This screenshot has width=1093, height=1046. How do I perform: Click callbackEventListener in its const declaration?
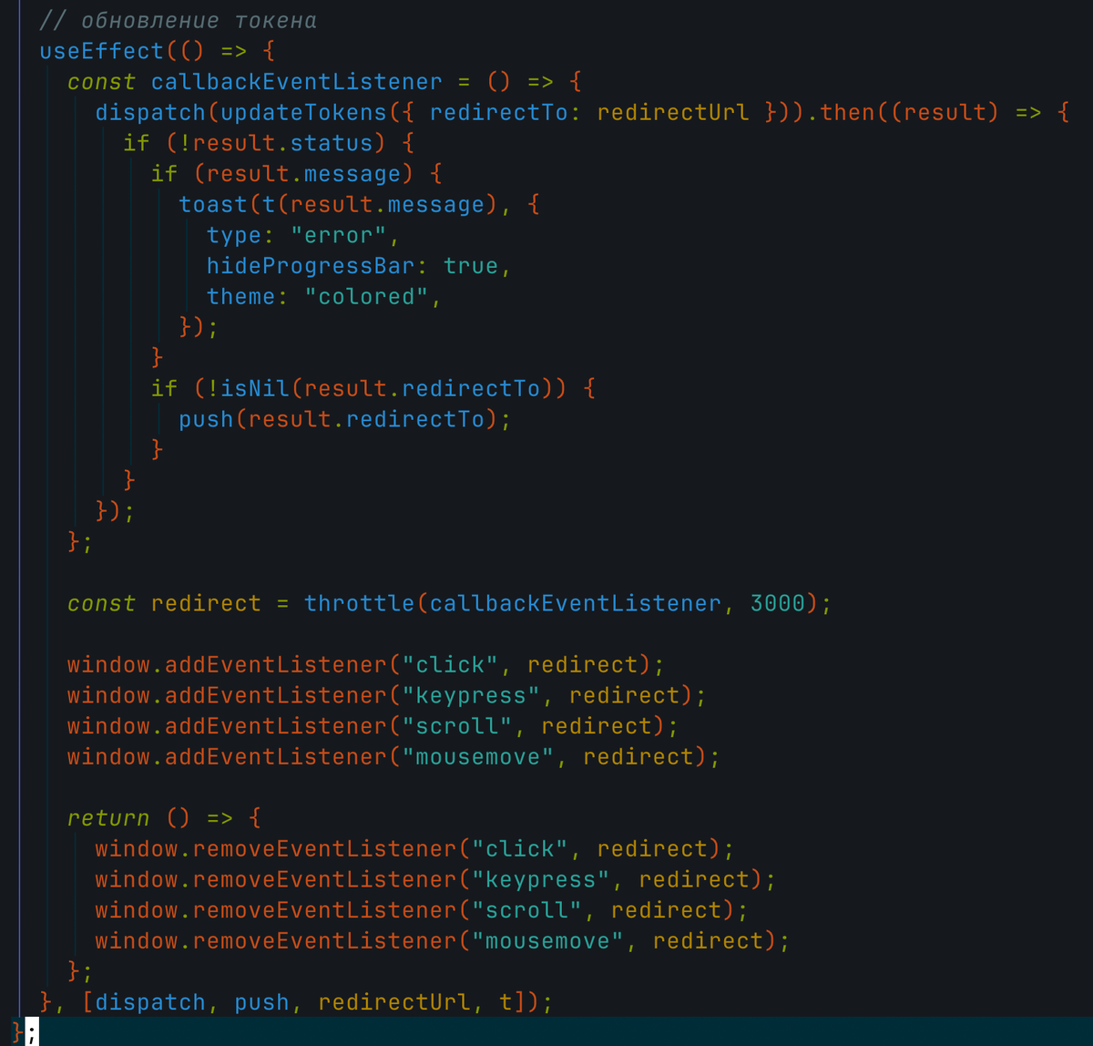(x=297, y=82)
